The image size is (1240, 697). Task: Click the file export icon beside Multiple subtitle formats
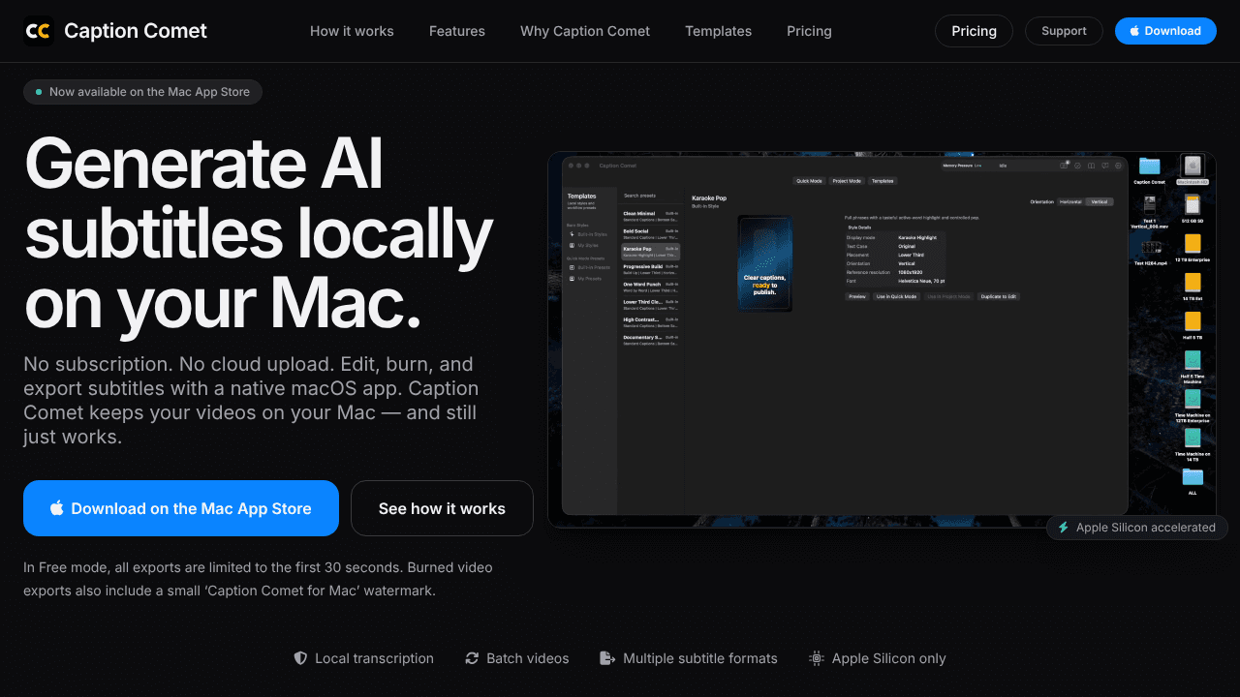point(607,658)
